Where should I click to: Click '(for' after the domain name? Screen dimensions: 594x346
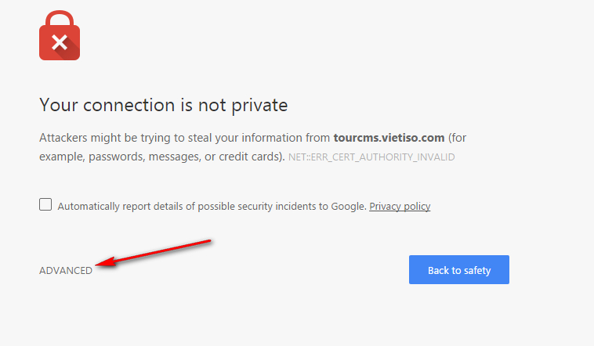click(457, 138)
